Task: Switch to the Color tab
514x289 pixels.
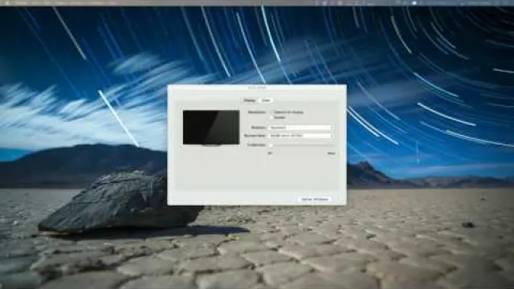Action: pyautogui.click(x=266, y=100)
